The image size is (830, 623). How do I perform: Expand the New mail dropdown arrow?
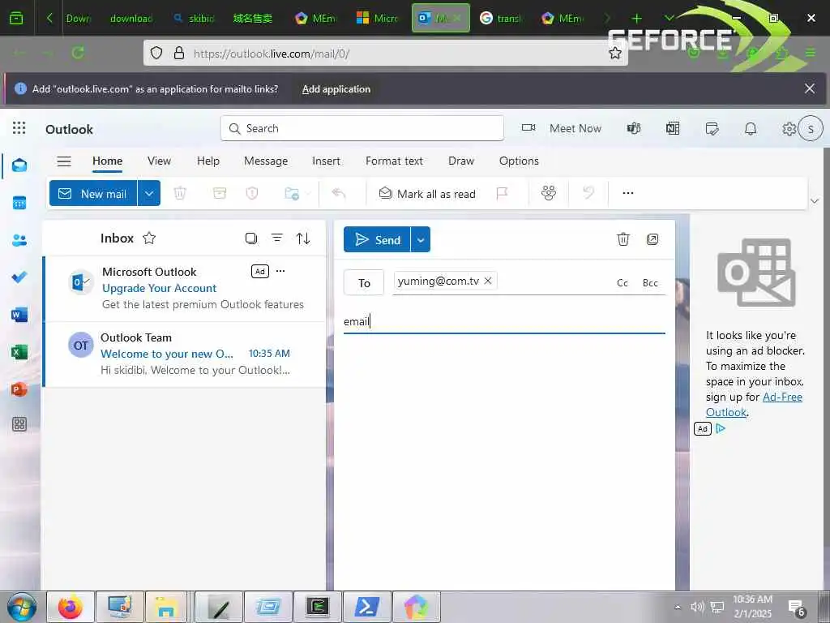(x=149, y=193)
